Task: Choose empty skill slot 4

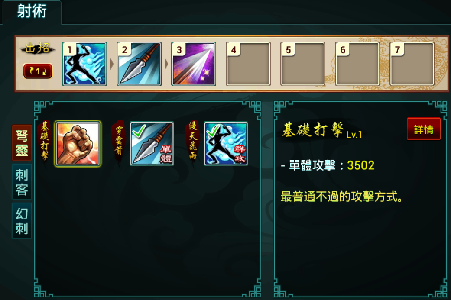Action: pos(248,64)
